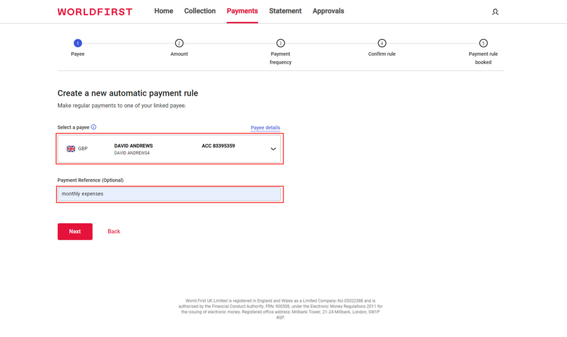
Task: Open the David Andrews payee selector
Action: tap(169, 149)
